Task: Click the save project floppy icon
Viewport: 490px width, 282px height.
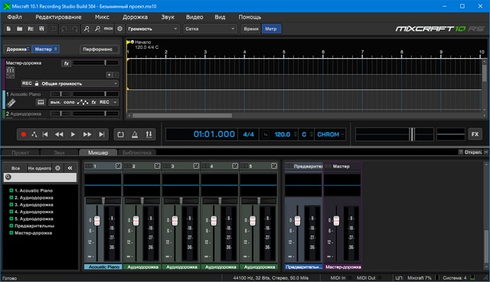Action: pos(41,29)
